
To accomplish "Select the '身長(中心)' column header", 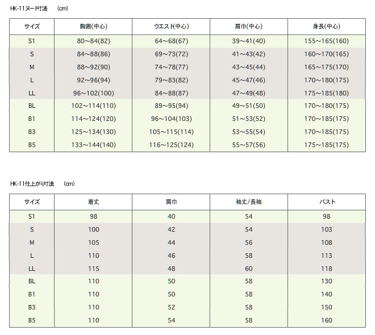I will coord(327,26).
